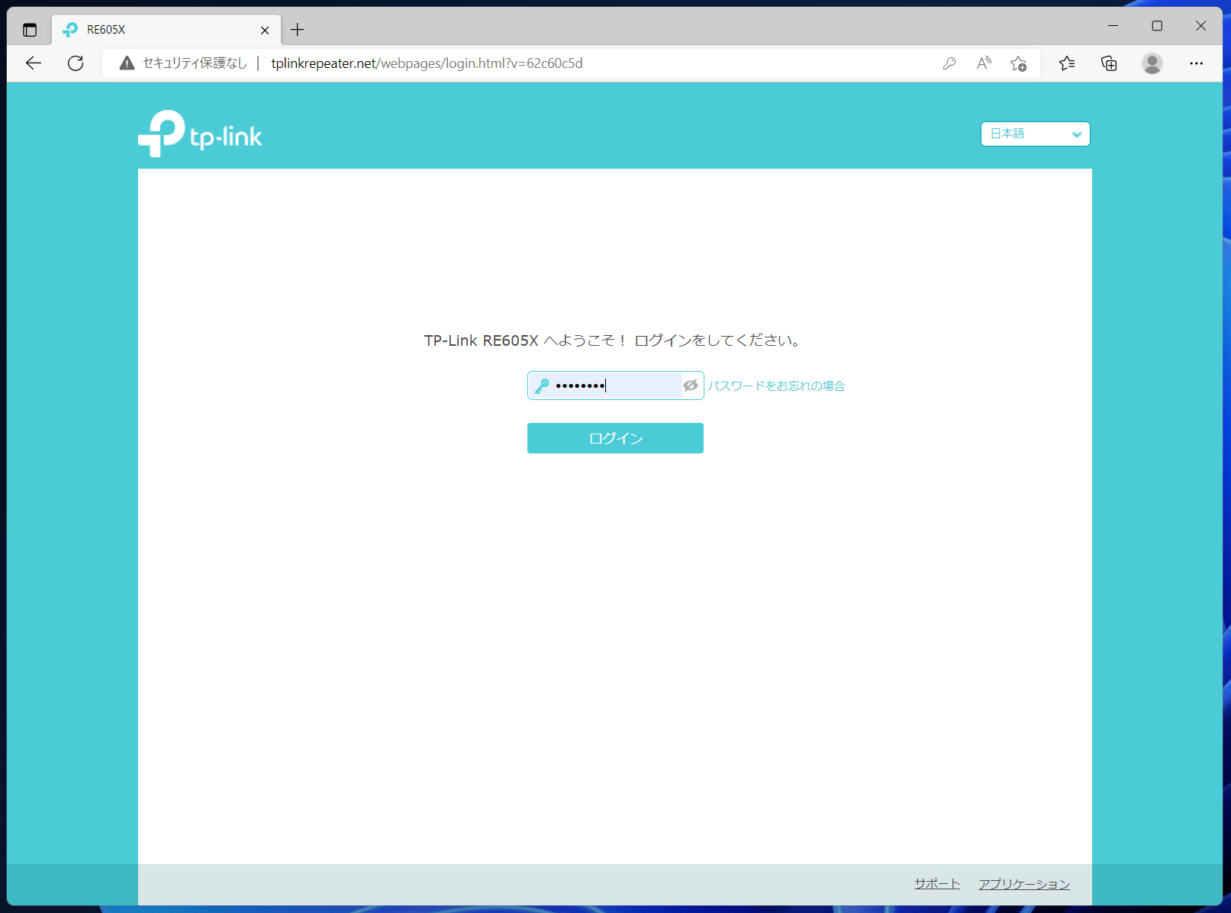Screen dimensions: 1231x913
Task: Maximize the browser window
Action: (1157, 26)
